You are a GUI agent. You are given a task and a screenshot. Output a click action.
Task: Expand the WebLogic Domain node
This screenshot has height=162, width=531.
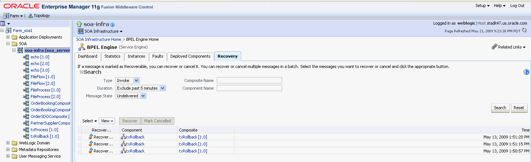coord(8,143)
